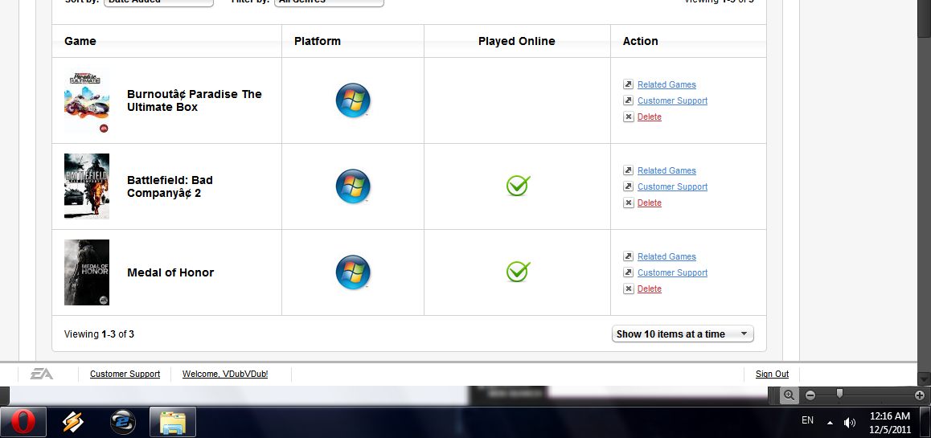
Task: Click Customer Support arrow icon in Battlefield row
Action: pyautogui.click(x=628, y=186)
